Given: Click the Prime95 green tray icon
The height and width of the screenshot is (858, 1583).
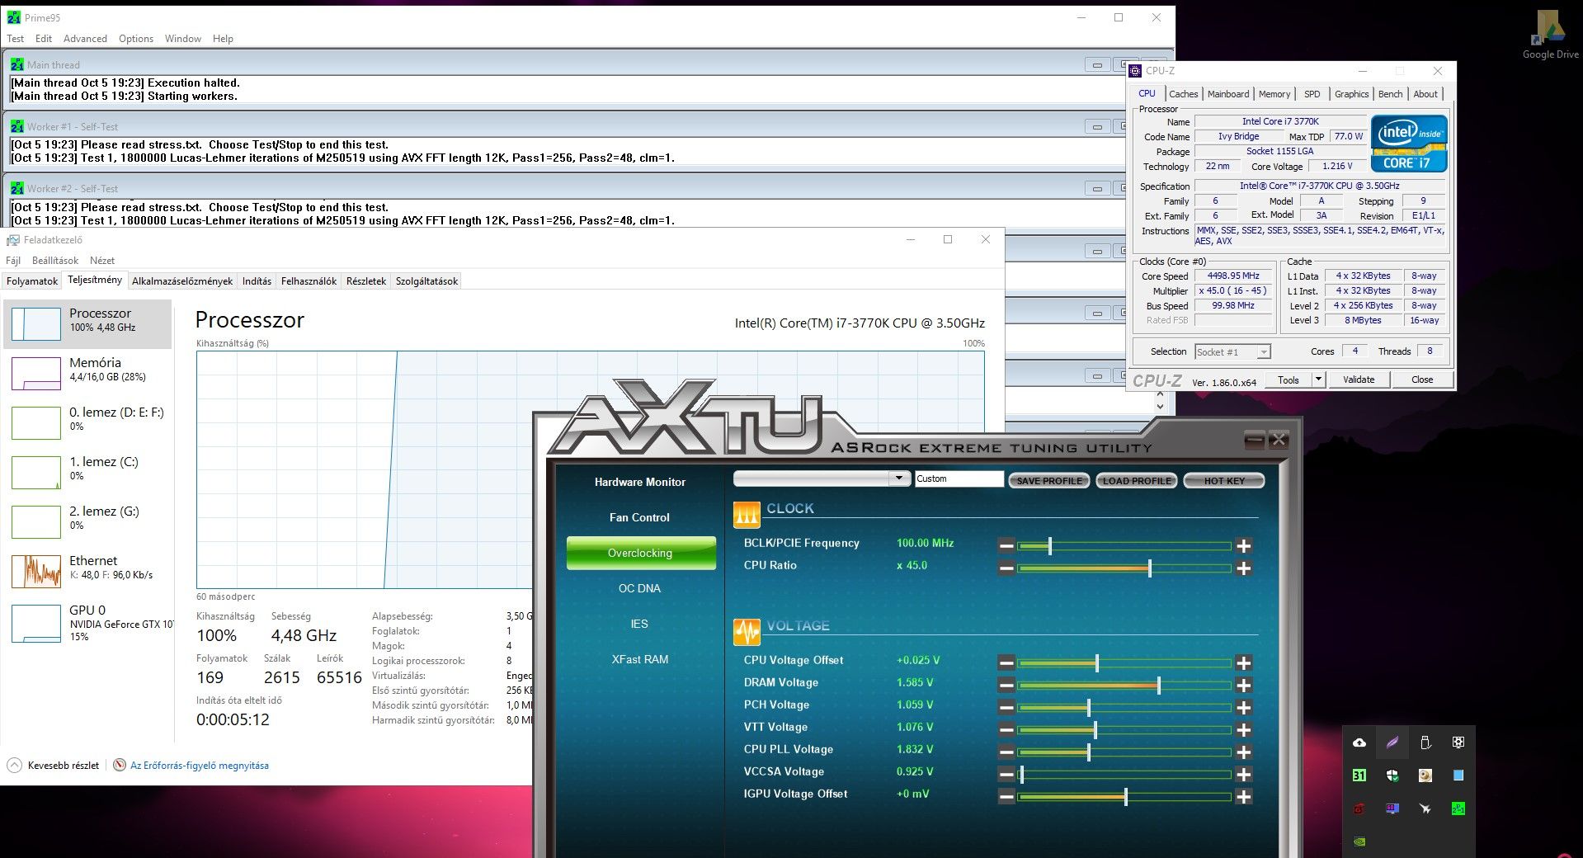Looking at the screenshot, I should [1458, 808].
